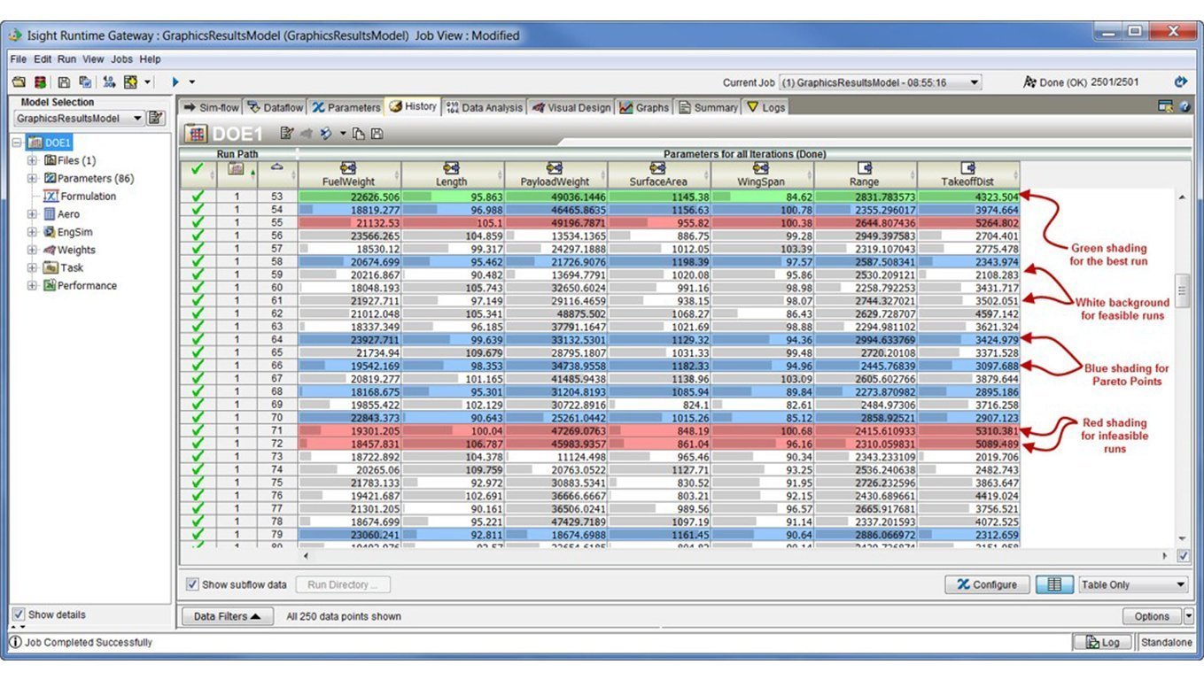
Task: Open the Table Only view dropdown
Action: pyautogui.click(x=1133, y=584)
